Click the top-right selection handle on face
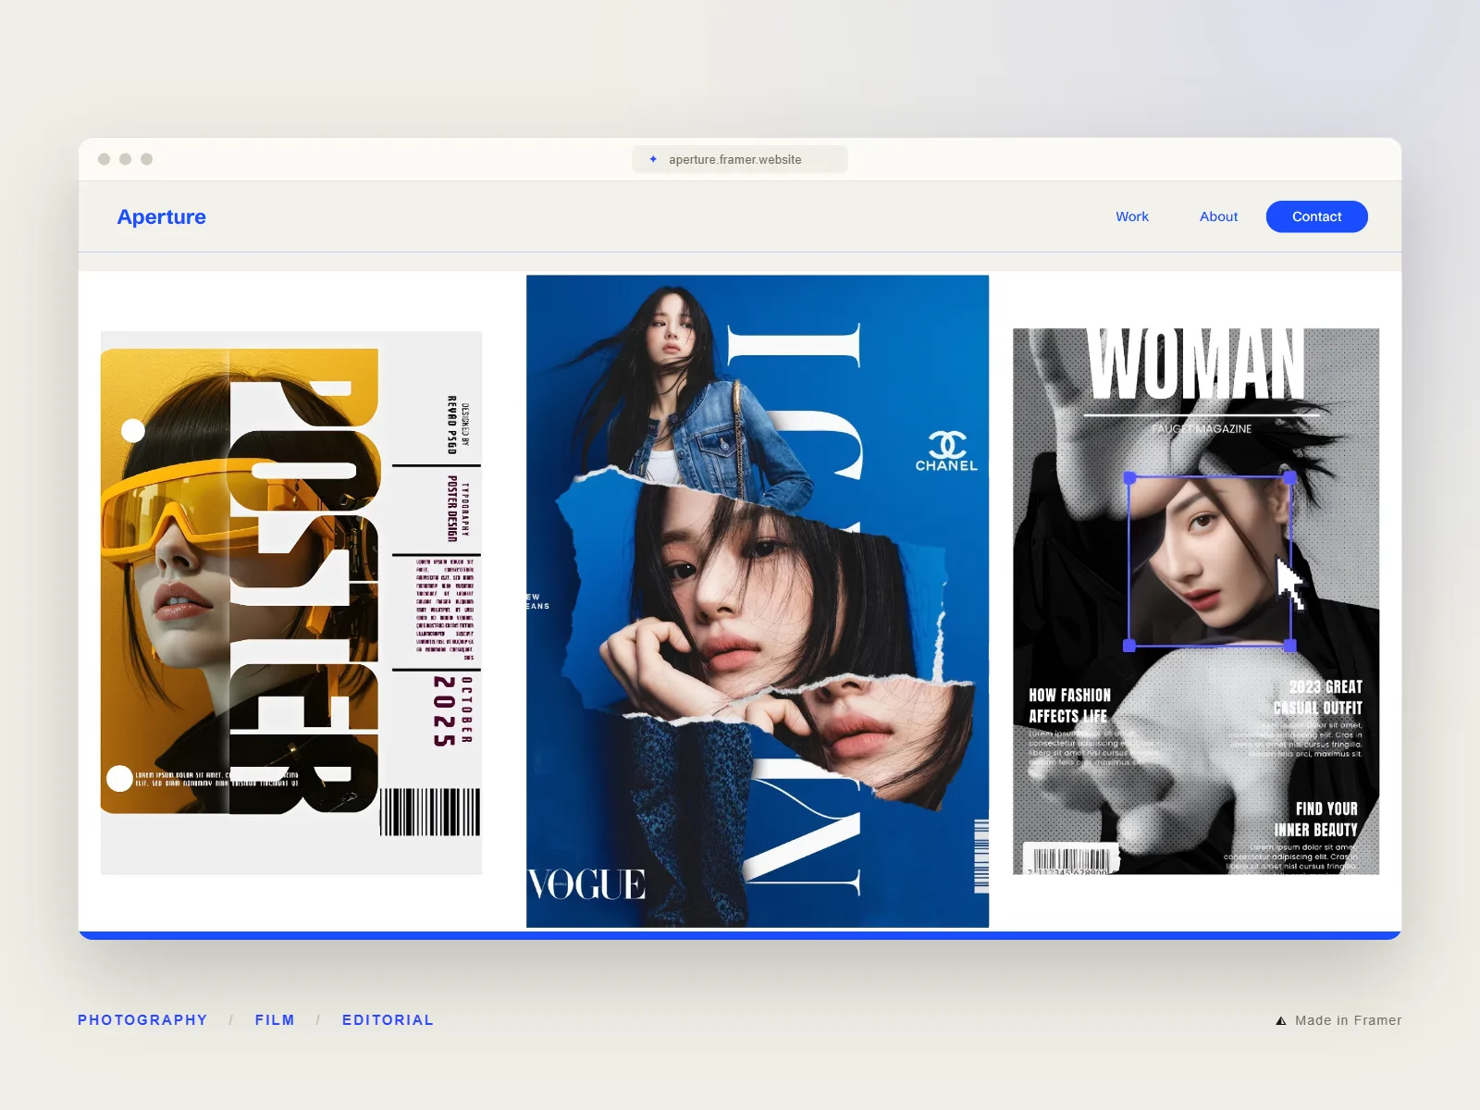Viewport: 1480px width, 1110px height. [x=1290, y=478]
